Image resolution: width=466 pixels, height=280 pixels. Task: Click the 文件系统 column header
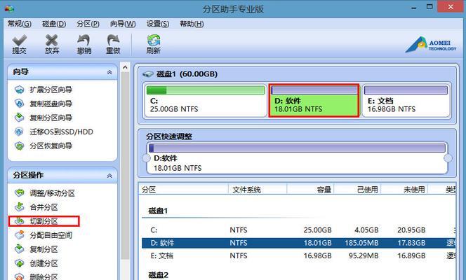point(258,190)
